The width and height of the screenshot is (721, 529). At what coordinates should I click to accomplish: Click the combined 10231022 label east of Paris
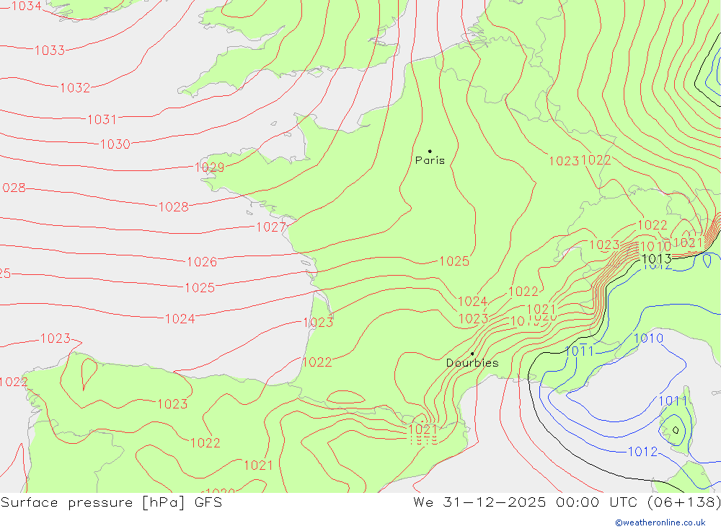coord(580,161)
